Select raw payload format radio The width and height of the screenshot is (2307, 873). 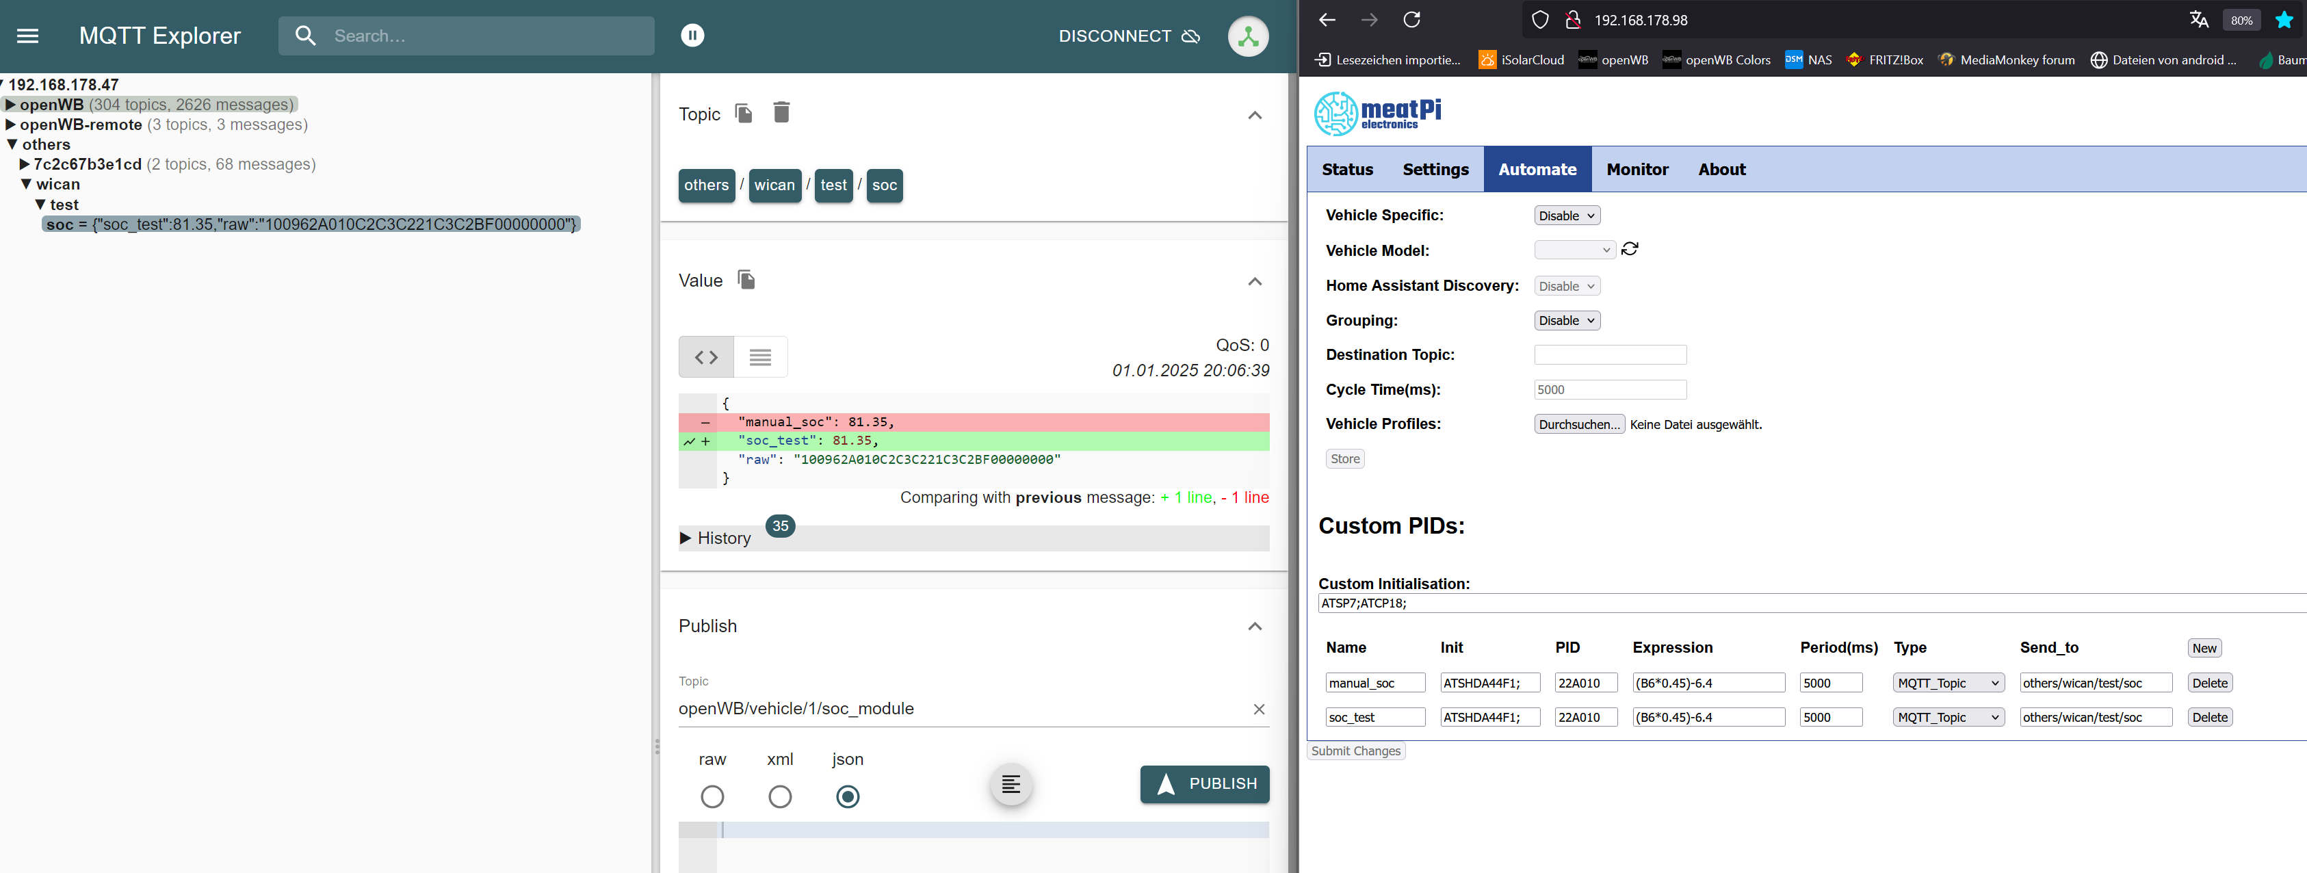click(712, 796)
